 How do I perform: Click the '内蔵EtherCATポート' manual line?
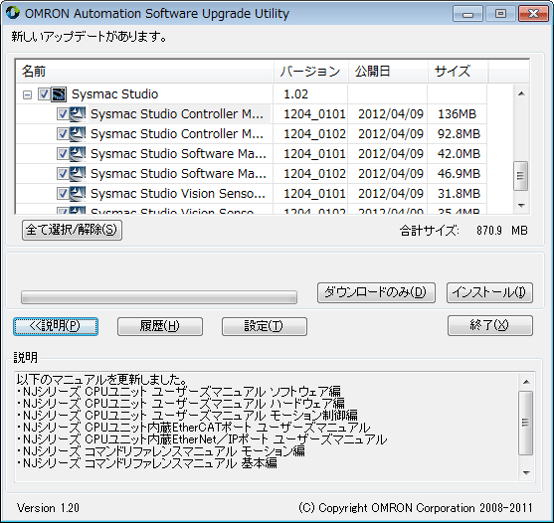tap(194, 428)
